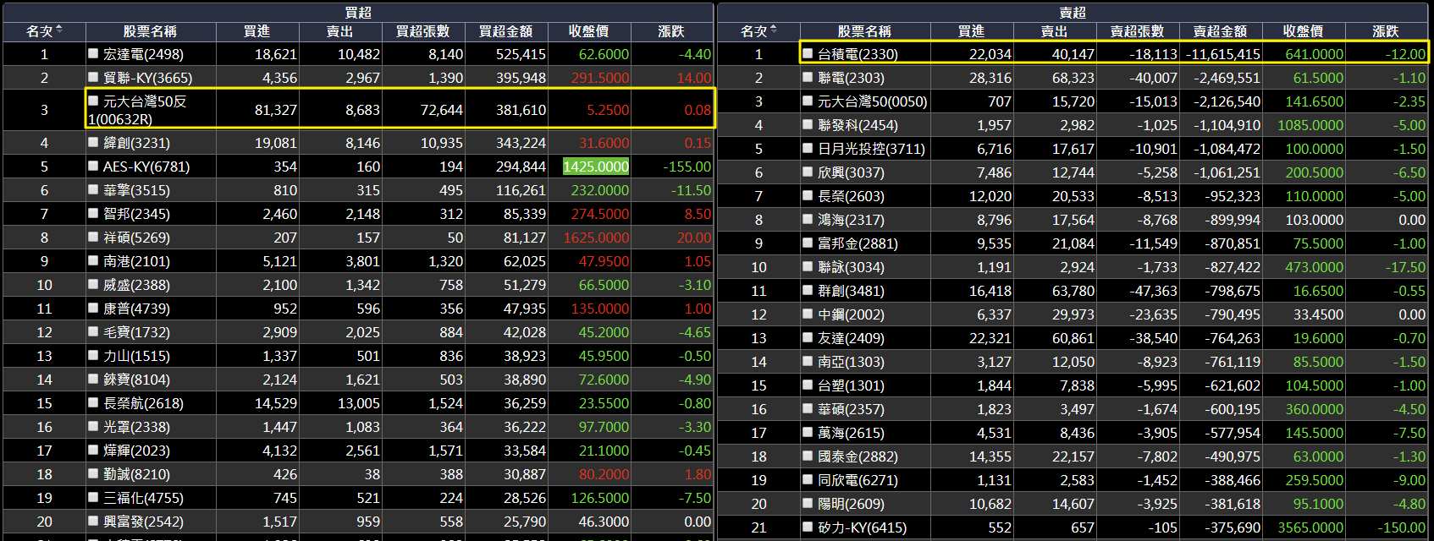Open stock name 毛寶(1732)
This screenshot has width=1434, height=541.
coord(136,332)
